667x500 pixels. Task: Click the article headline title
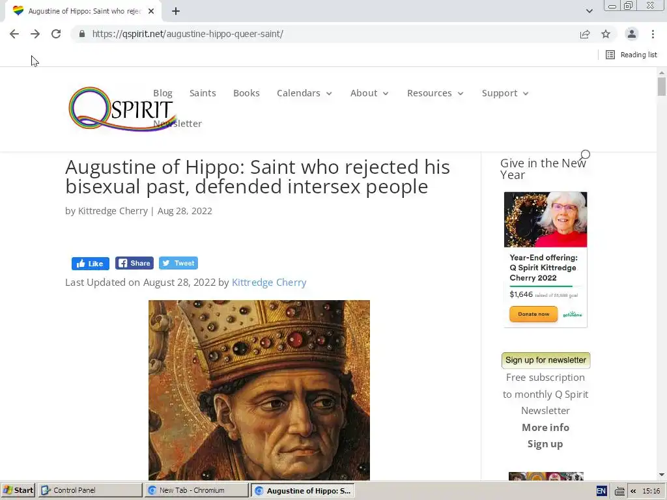pyautogui.click(x=257, y=176)
